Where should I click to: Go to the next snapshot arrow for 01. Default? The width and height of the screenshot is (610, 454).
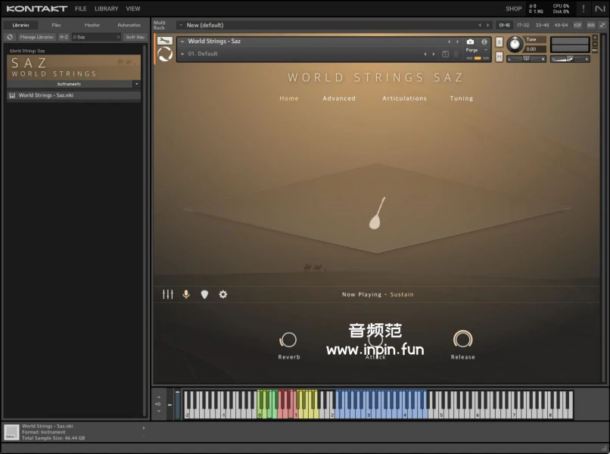pyautogui.click(x=434, y=54)
